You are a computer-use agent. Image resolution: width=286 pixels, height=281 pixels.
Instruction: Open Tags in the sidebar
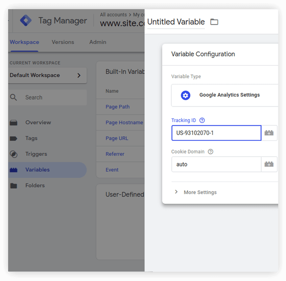click(31, 138)
